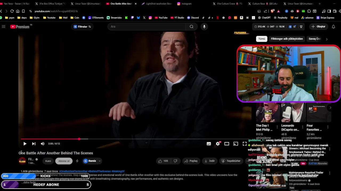
Task: Open options for Maintenance Required Trailer
Action: (330, 173)
